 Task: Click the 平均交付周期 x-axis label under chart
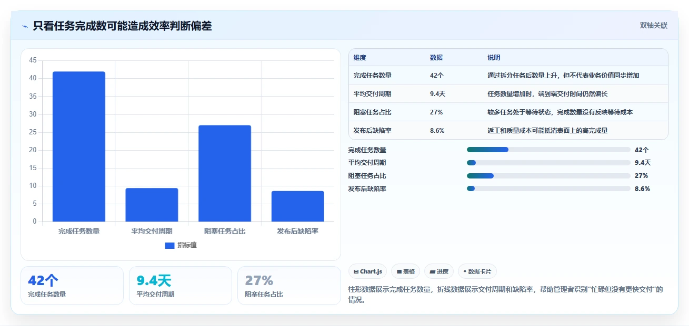[x=152, y=231]
